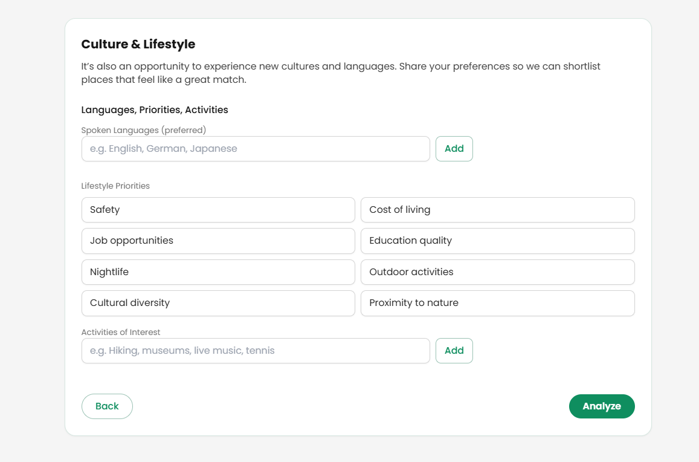Viewport: 699px width, 462px height.
Task: Click the Culture & Lifestyle heading
Action: coord(138,44)
